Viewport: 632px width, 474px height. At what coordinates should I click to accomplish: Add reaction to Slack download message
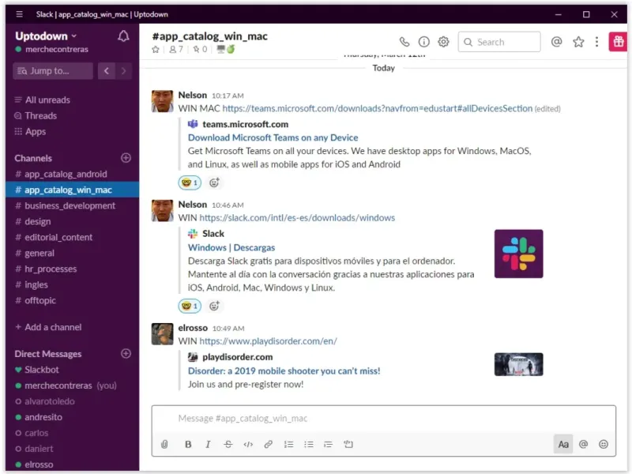pos(214,306)
